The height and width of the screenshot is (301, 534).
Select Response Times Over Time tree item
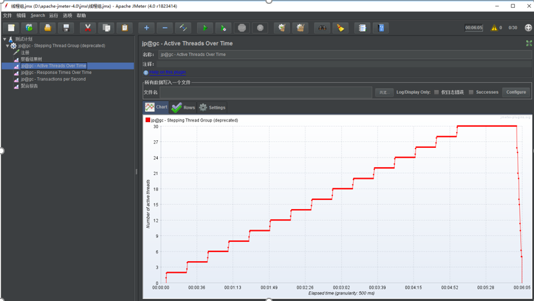click(56, 73)
